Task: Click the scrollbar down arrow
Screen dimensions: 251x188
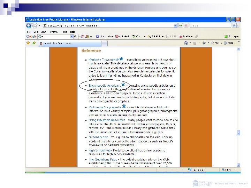Action: [x=238, y=165]
